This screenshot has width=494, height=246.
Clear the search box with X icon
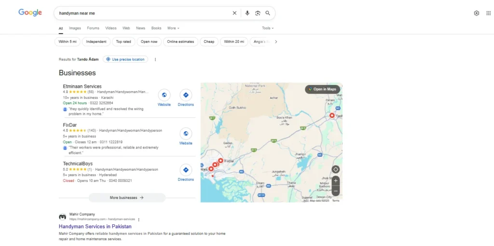pos(234,13)
